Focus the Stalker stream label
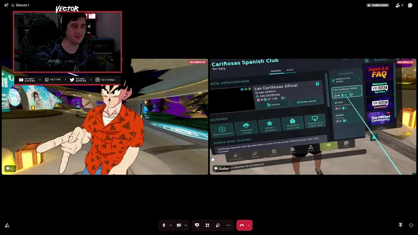 coord(221,168)
